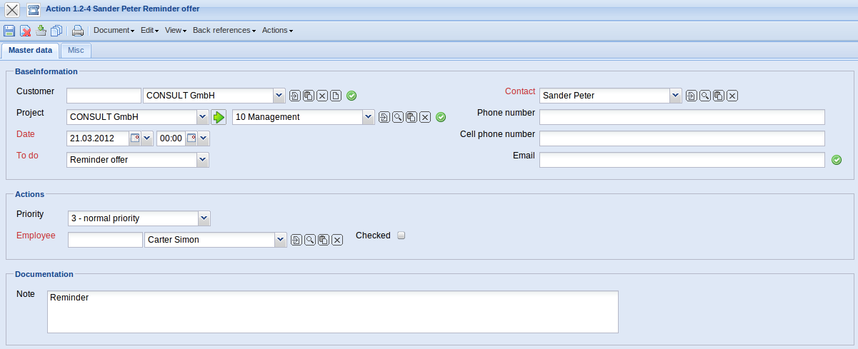This screenshot has width=858, height=349.
Task: Click the green arrow next to Project
Action: point(219,117)
